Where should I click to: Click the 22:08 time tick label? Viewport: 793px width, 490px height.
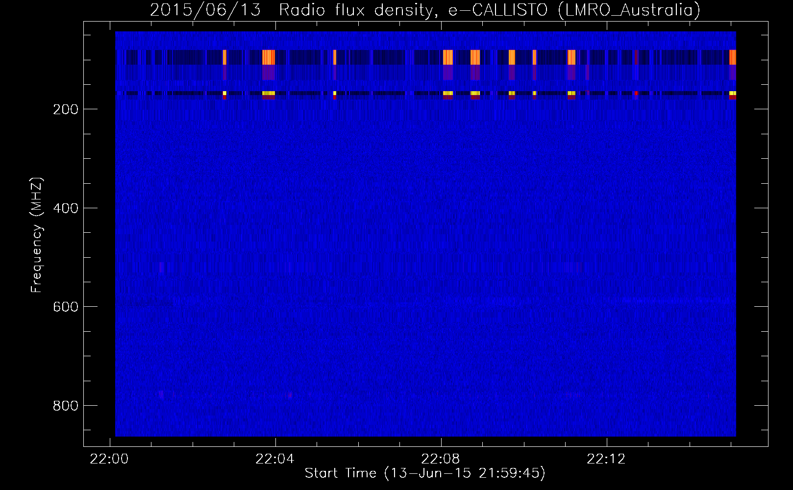441,459
